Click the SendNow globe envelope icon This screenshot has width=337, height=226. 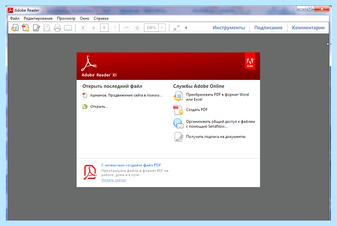pos(178,123)
